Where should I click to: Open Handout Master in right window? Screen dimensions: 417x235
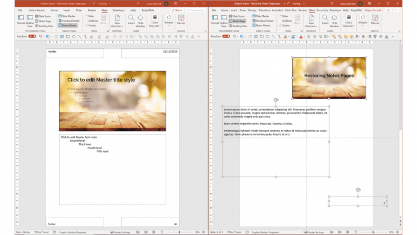point(263,21)
